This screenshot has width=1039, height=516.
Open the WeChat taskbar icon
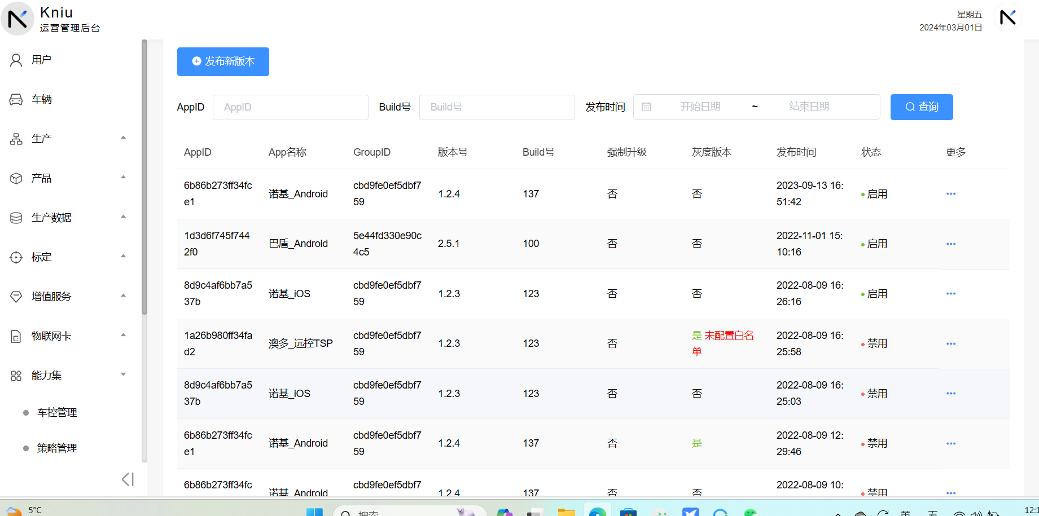pyautogui.click(x=750, y=512)
